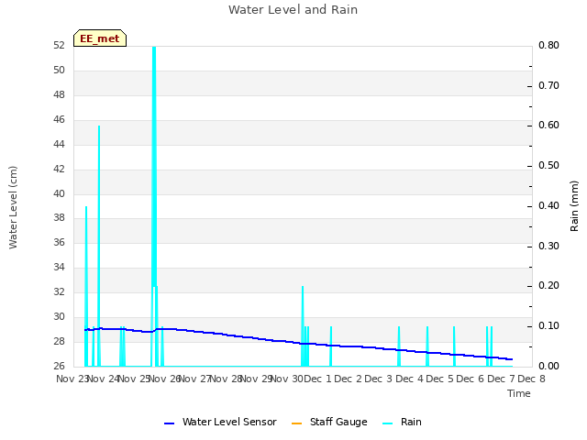Toggle the Rain legend entry
The height and width of the screenshot is (440, 587).
[402, 422]
